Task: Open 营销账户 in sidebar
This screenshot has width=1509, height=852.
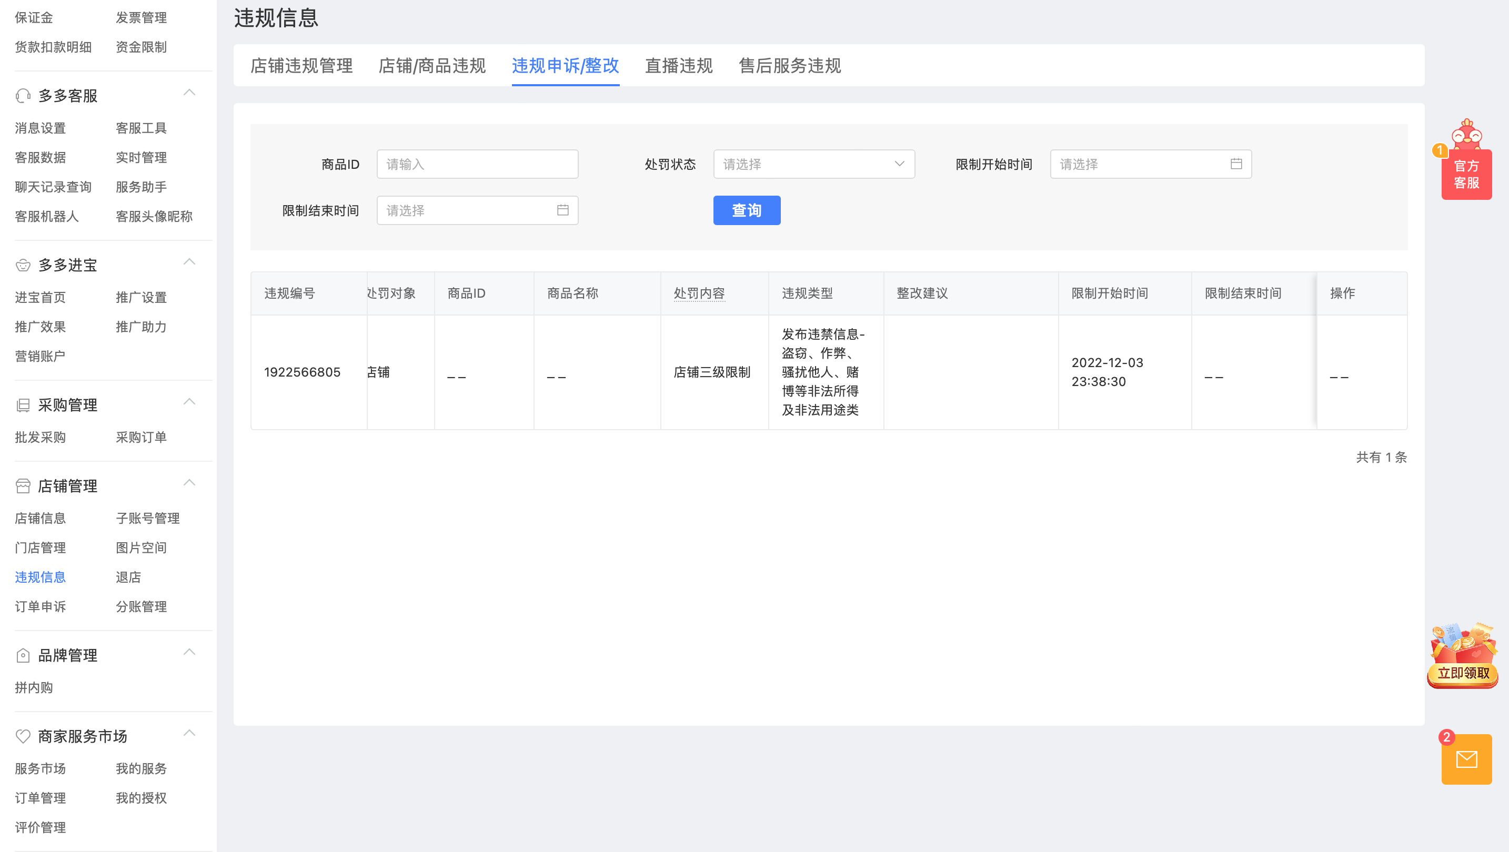Action: pyautogui.click(x=41, y=356)
